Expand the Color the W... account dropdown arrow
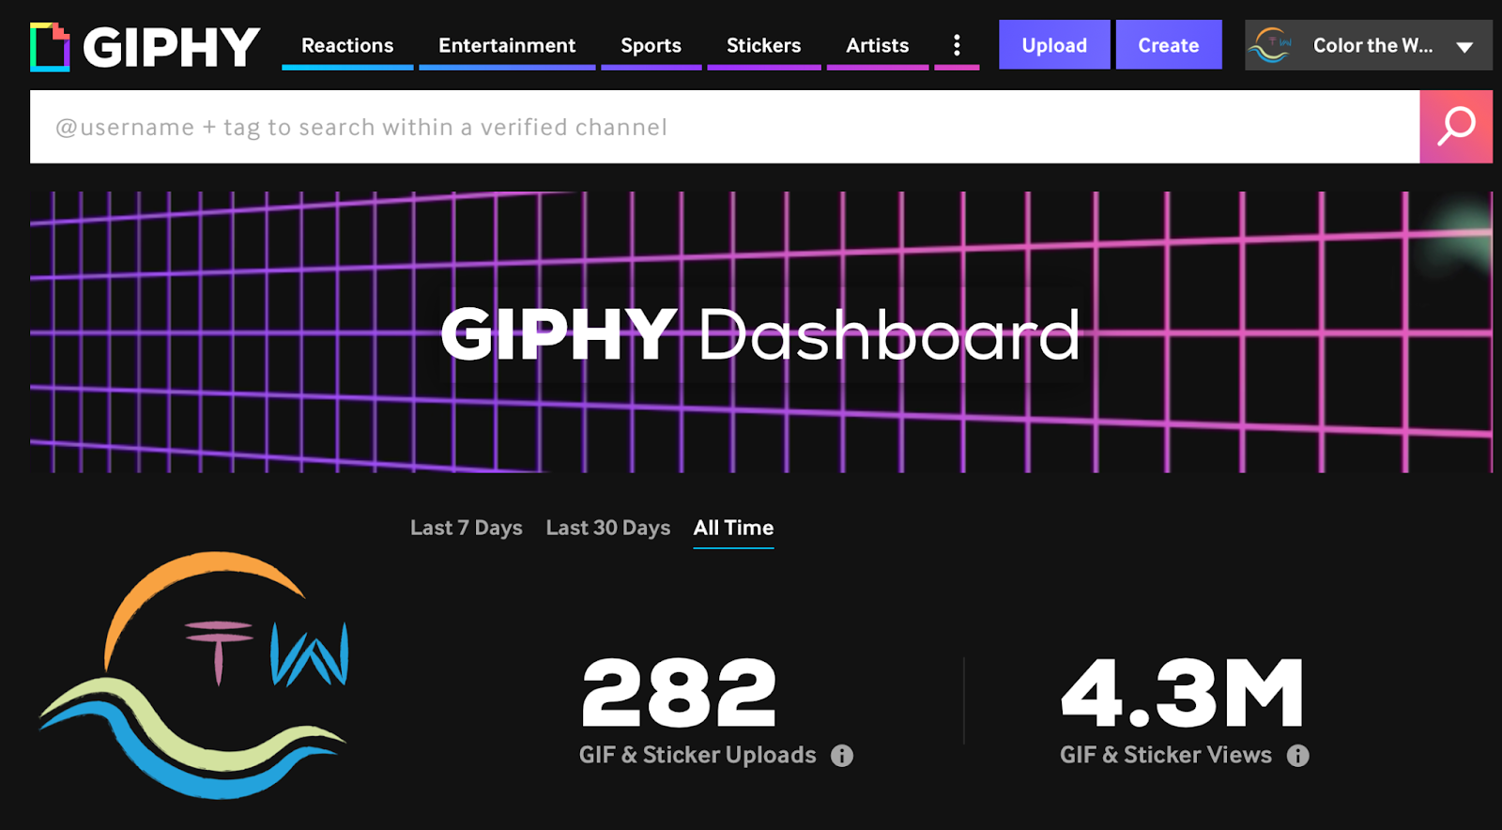The image size is (1502, 830). [x=1464, y=47]
